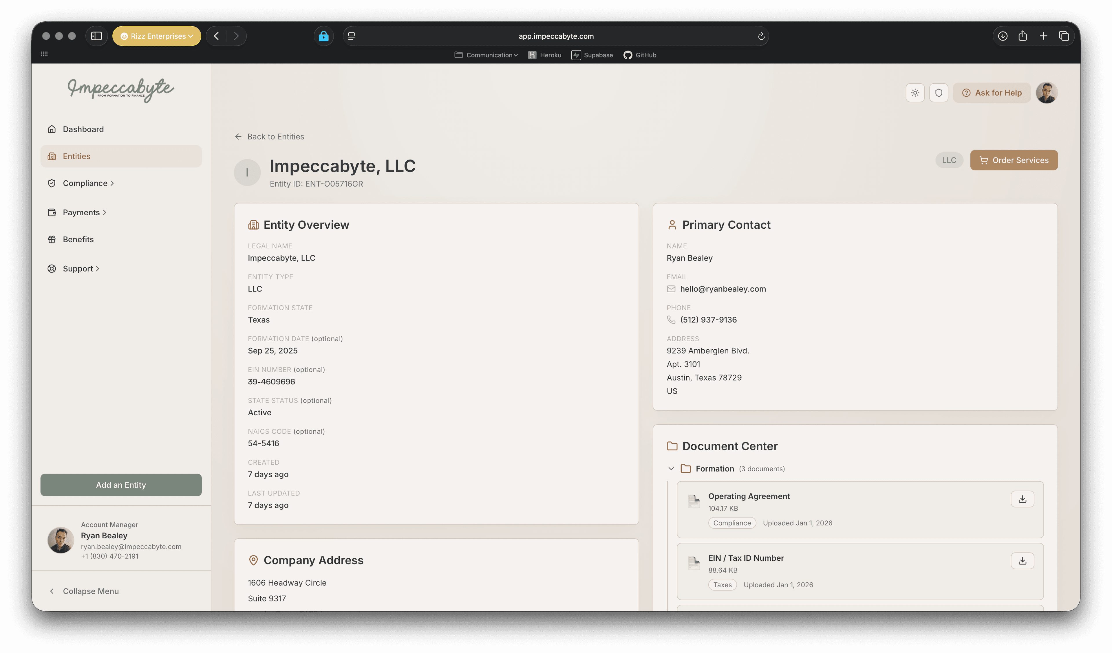Toggle the light/dark theme sun icon
The image size is (1112, 653).
[x=915, y=93]
